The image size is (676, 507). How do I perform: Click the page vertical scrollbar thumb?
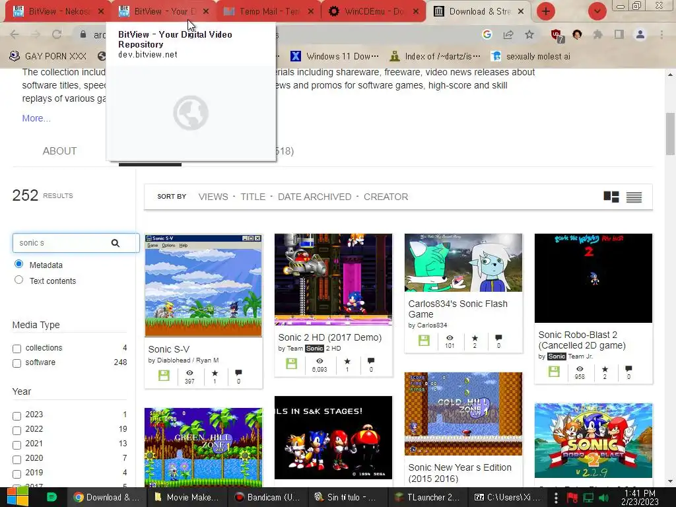click(670, 133)
